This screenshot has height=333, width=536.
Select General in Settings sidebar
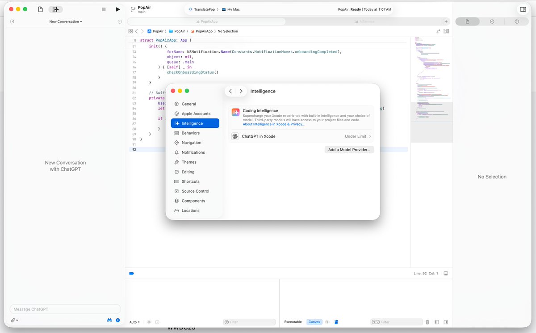[195, 104]
